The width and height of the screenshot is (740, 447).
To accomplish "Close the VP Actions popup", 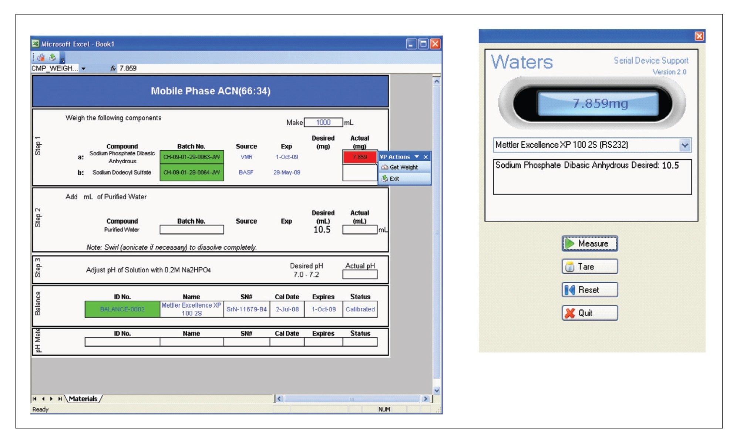I will click(426, 157).
